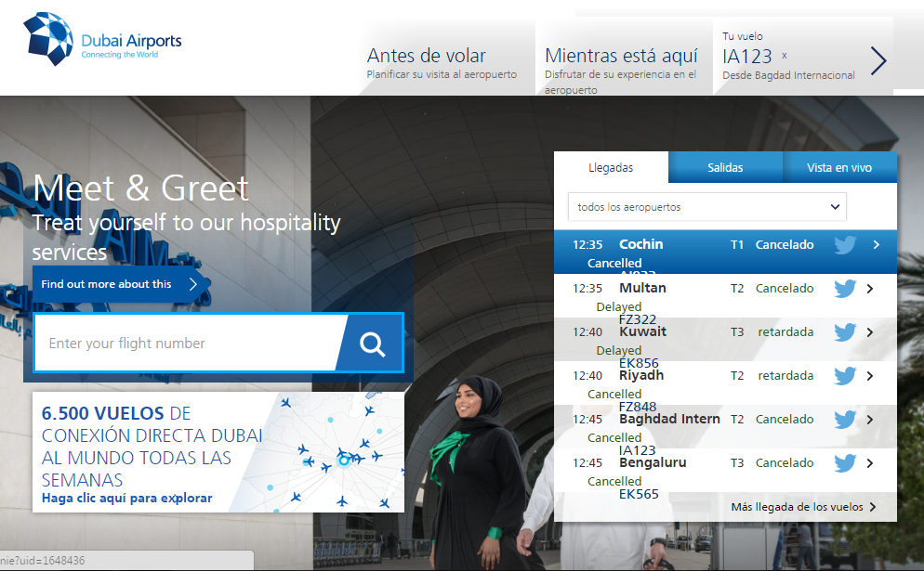Share Multan flight via Twitter icon
The width and height of the screenshot is (924, 571).
(x=845, y=289)
